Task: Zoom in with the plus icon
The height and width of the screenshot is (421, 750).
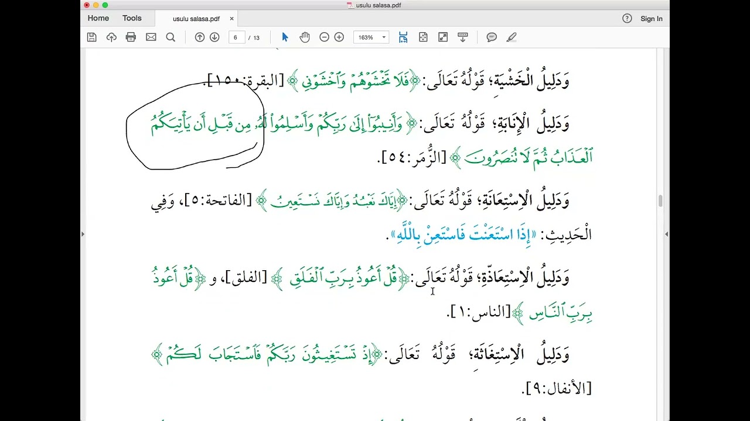Action: click(339, 37)
